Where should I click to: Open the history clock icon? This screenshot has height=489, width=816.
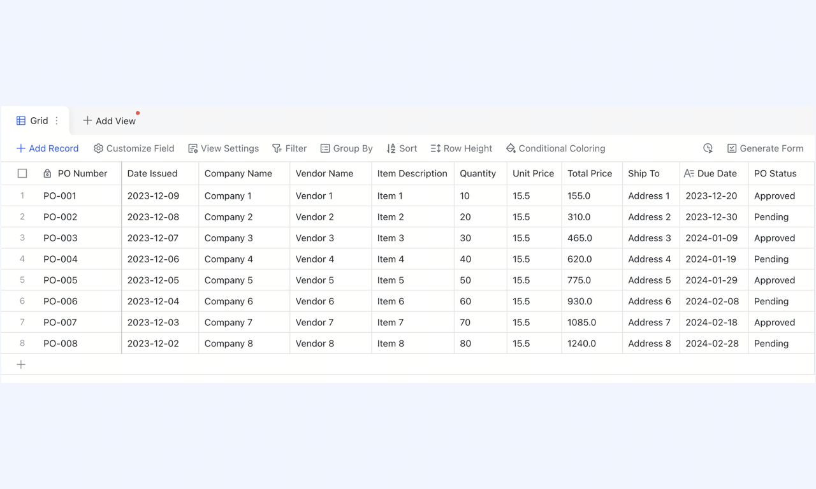tap(708, 148)
